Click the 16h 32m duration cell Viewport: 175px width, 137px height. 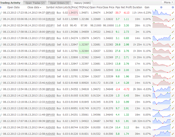137,121
